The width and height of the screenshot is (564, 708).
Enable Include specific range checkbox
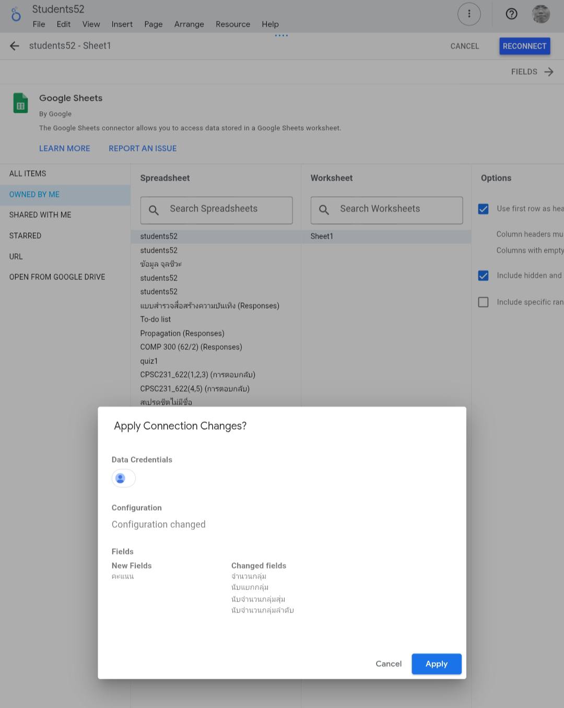click(484, 302)
